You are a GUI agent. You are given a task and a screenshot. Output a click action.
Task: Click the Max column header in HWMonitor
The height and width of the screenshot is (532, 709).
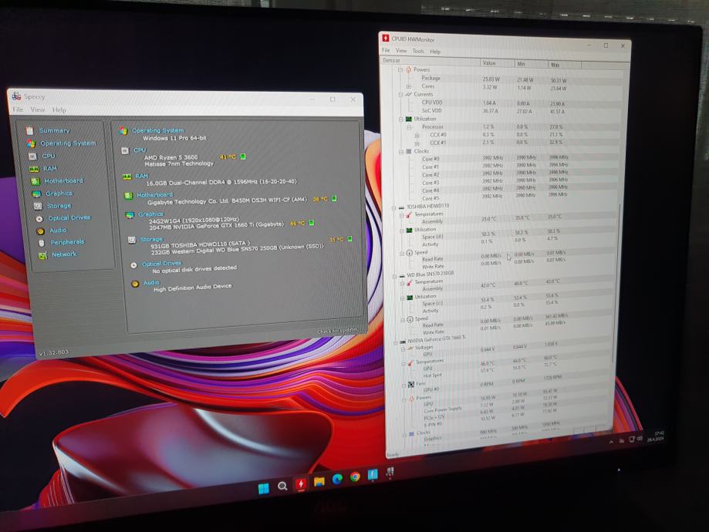point(564,65)
